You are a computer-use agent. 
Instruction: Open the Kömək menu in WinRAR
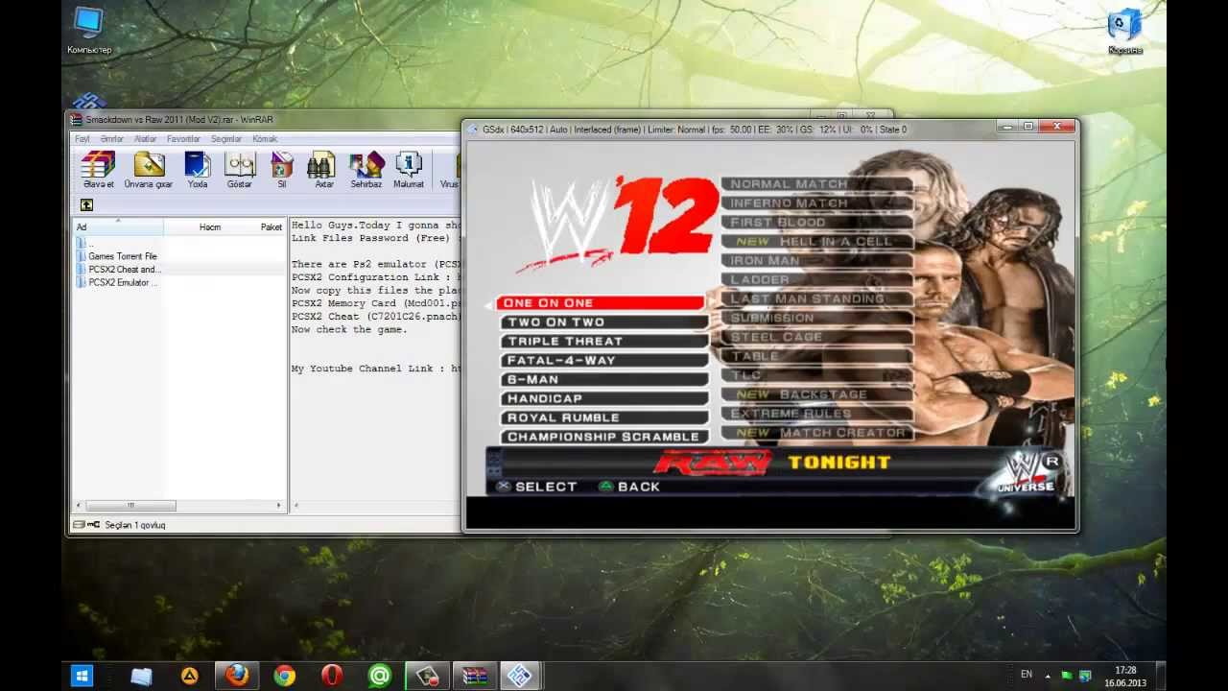[x=265, y=138]
